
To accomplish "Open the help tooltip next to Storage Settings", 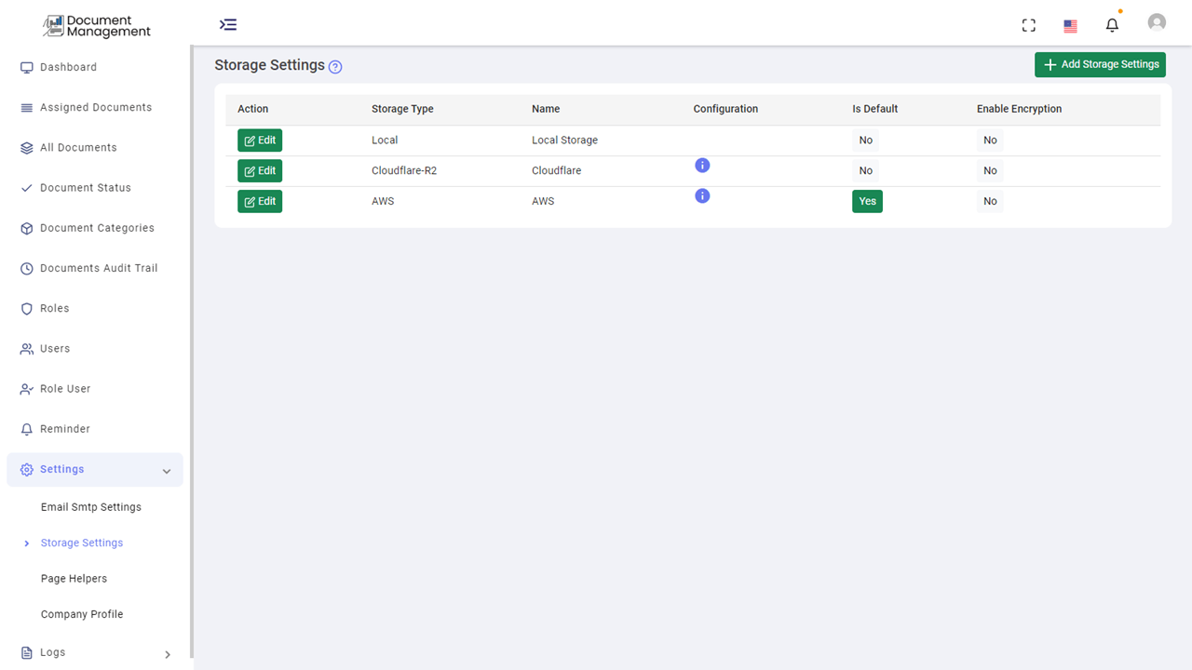I will pos(335,66).
